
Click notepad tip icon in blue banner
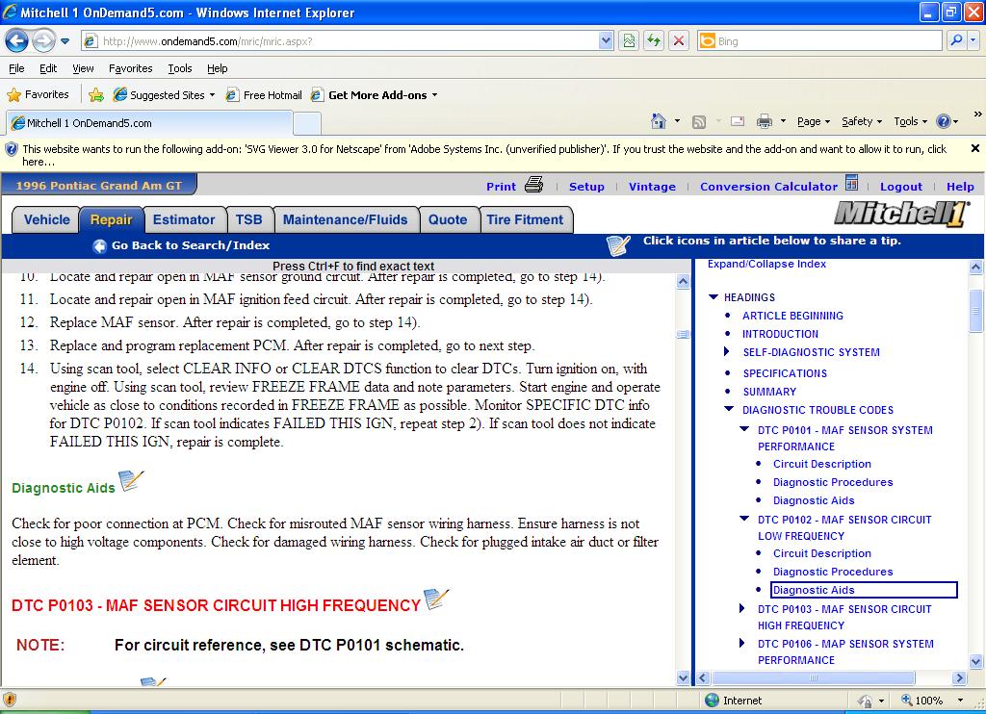coord(618,245)
